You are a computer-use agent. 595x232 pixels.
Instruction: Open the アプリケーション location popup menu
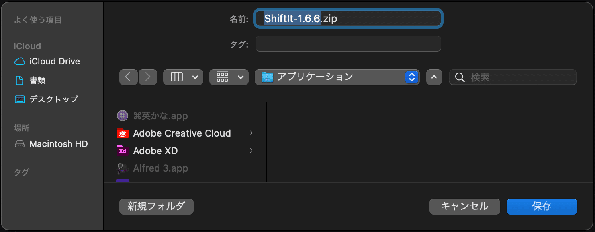point(337,77)
